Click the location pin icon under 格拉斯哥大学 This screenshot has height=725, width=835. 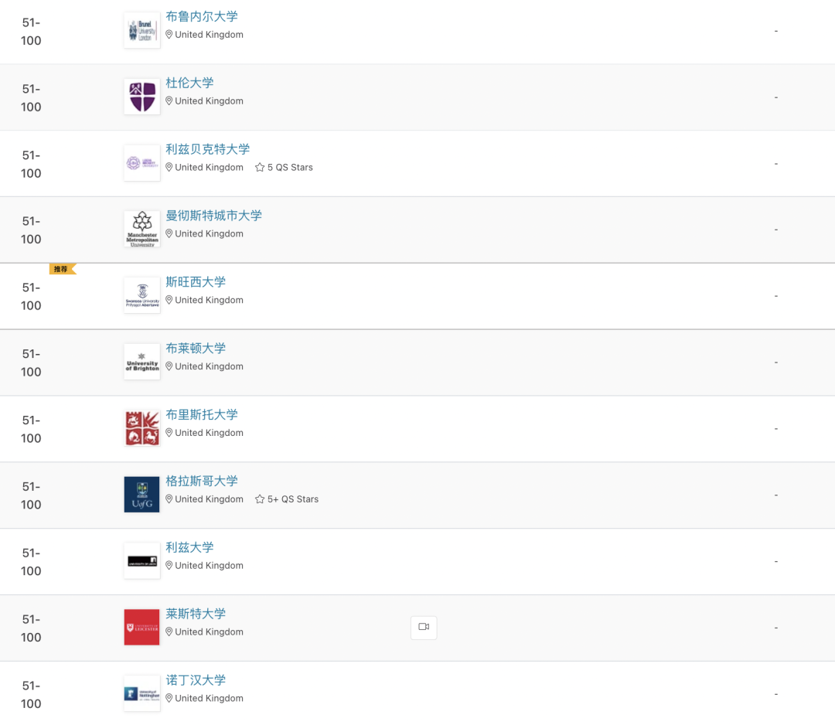click(169, 499)
